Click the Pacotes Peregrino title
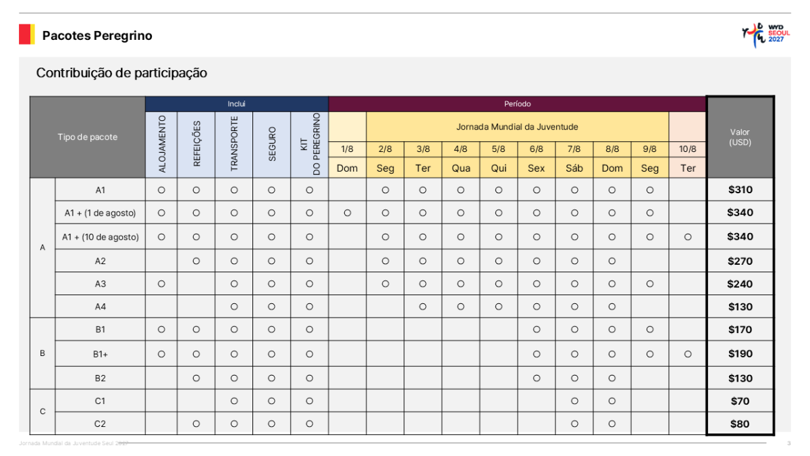The height and width of the screenshot is (456, 810). point(97,36)
